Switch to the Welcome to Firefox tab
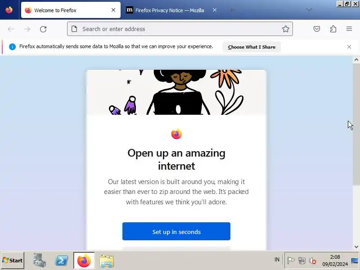This screenshot has height=270, width=360. (71, 10)
